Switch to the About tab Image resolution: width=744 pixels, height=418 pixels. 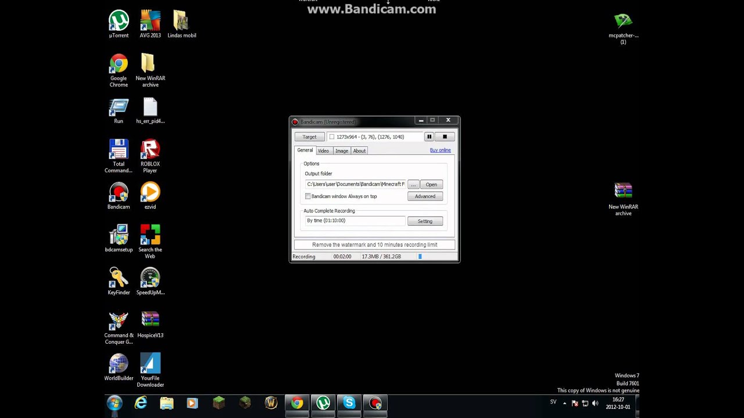(x=359, y=151)
